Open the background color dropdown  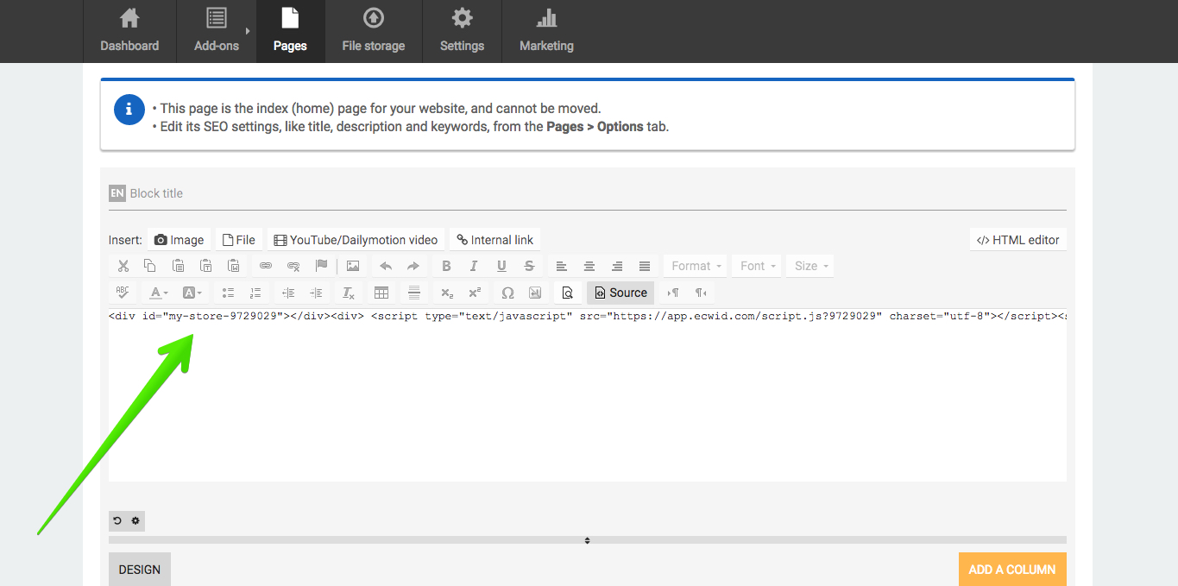192,293
